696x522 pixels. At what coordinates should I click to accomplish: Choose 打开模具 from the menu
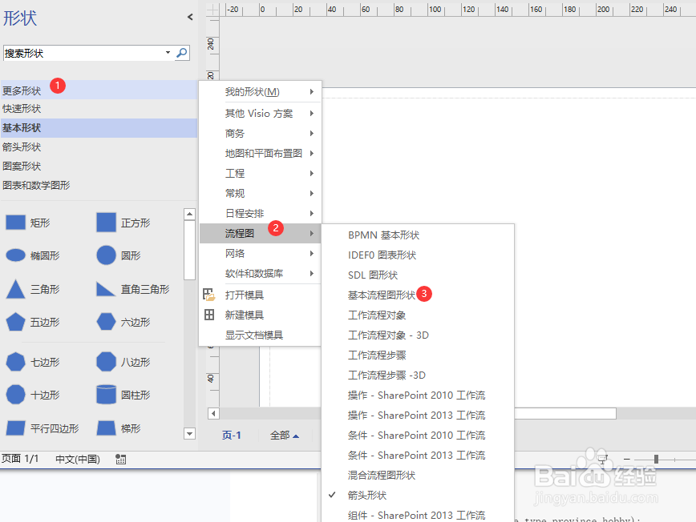point(260,295)
